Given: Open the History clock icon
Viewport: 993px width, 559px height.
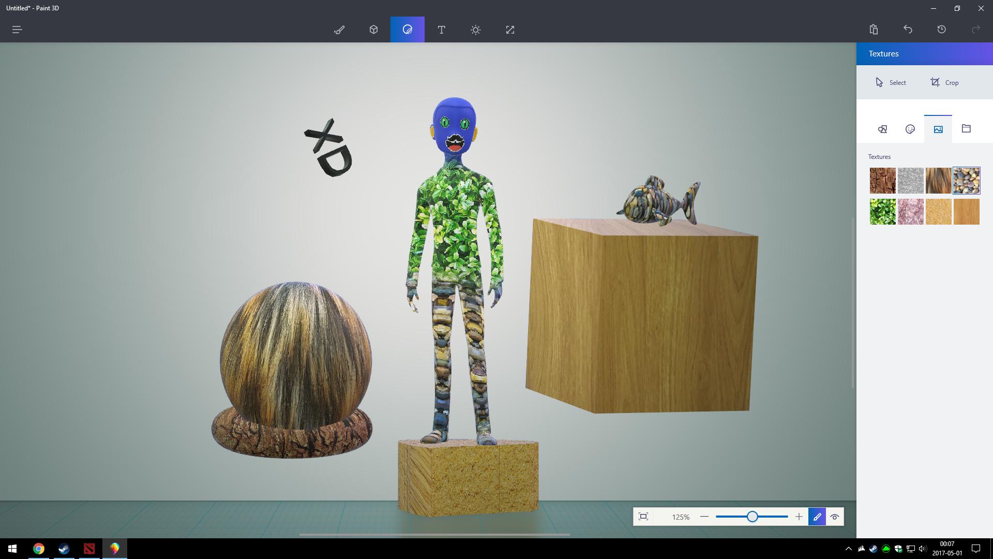Looking at the screenshot, I should [942, 30].
